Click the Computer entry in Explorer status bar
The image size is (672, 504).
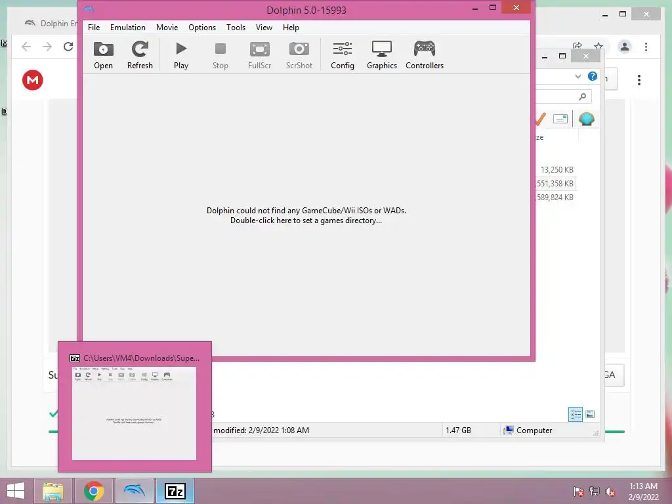(528, 430)
